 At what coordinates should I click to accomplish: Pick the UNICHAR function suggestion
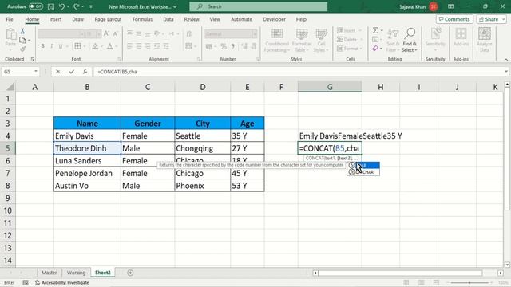(363, 172)
